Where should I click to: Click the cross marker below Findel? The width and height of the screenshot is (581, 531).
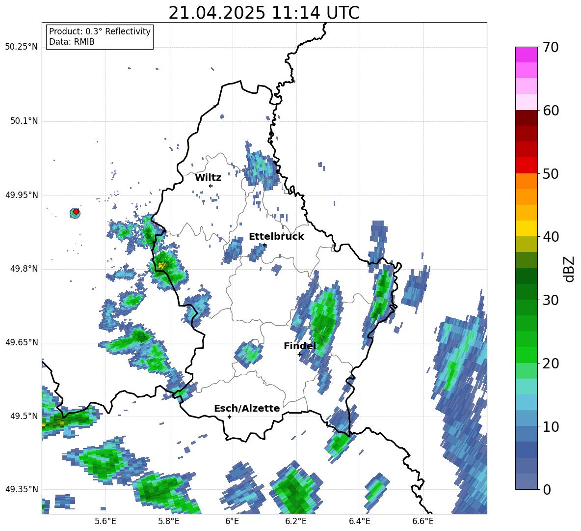[x=300, y=355]
